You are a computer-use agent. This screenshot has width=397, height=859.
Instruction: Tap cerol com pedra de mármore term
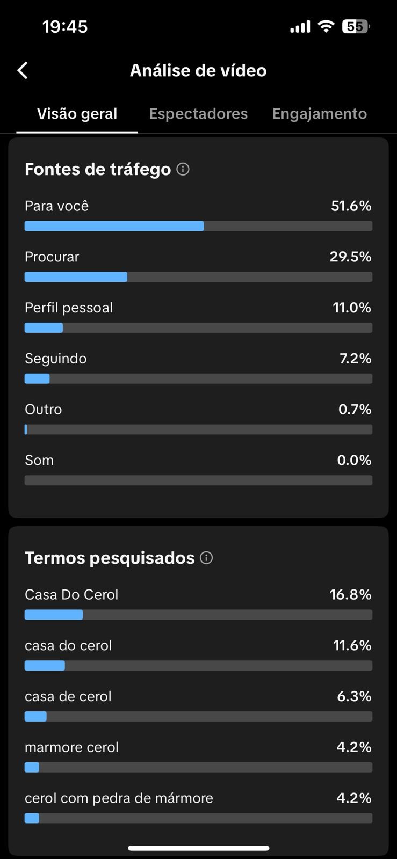coord(119,798)
